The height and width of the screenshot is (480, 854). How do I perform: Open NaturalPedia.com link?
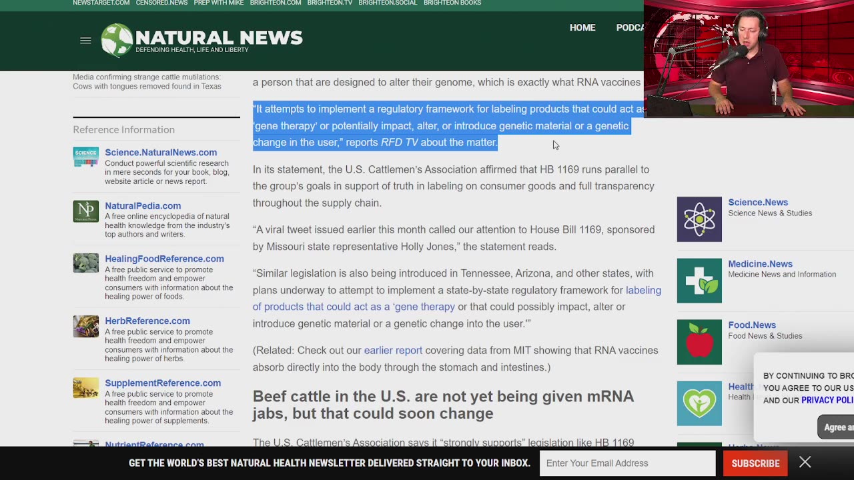tap(143, 205)
